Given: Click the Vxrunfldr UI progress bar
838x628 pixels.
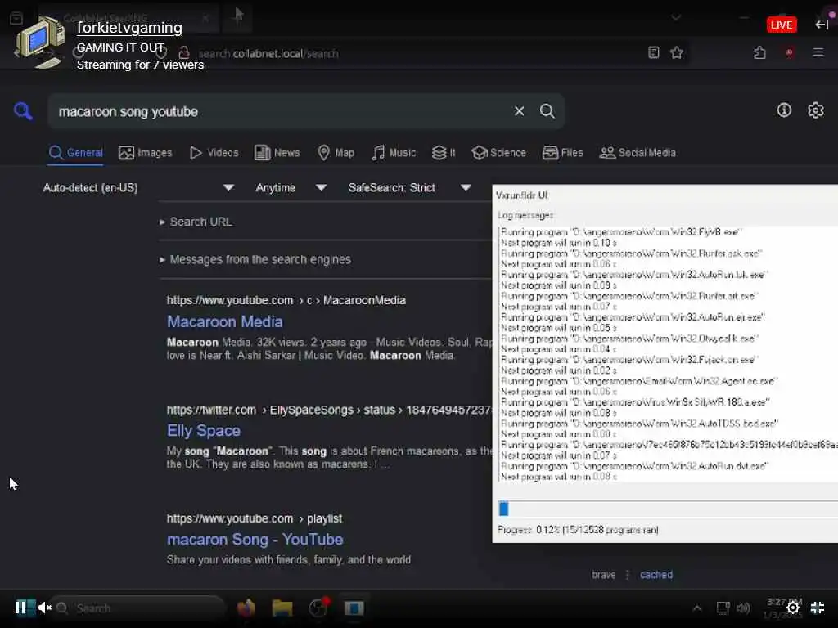Looking at the screenshot, I should pos(667,509).
